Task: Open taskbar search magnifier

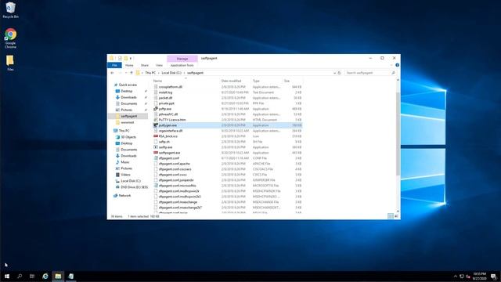Action: pyautogui.click(x=20, y=277)
